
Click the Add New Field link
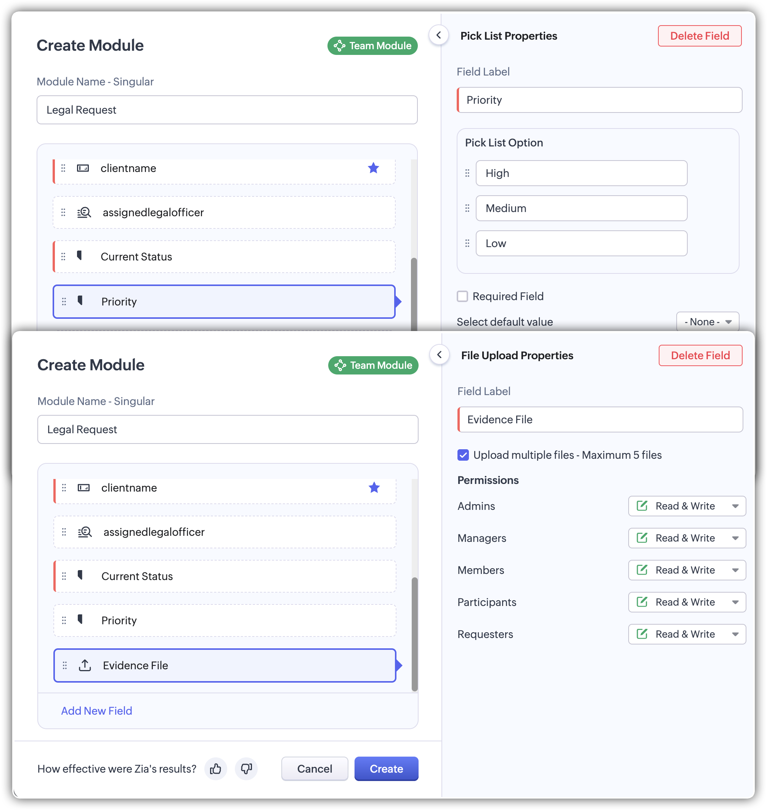tap(96, 711)
